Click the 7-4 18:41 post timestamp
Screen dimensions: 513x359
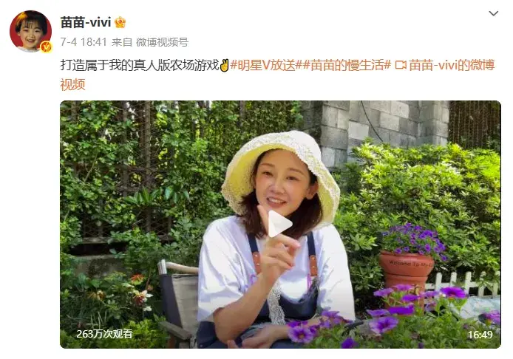point(84,42)
